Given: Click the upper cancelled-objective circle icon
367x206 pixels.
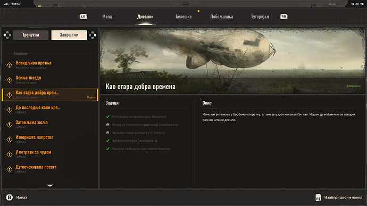Looking at the screenshot, I should (x=108, y=125).
